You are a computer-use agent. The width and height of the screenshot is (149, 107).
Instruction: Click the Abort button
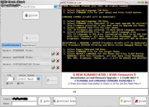coord(52,80)
